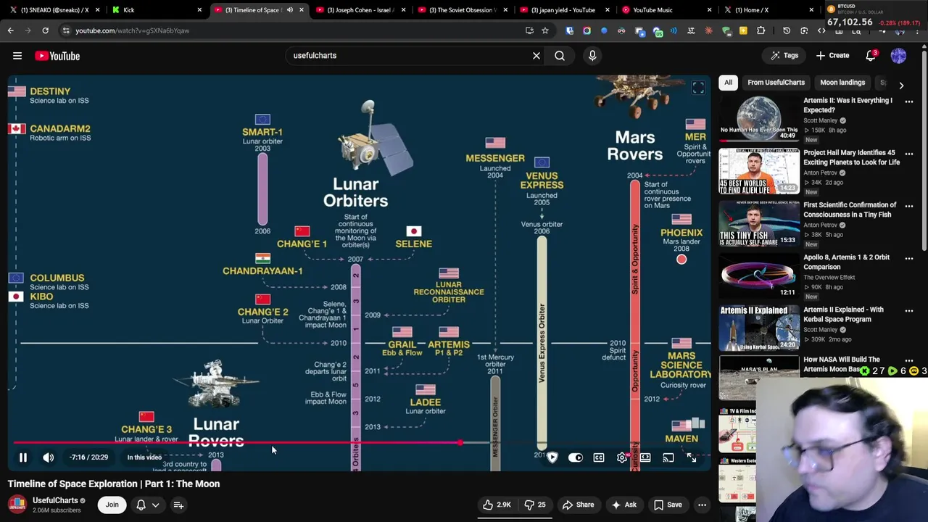The width and height of the screenshot is (928, 522).
Task: Go to the YouTube home logo
Action: coord(57,56)
